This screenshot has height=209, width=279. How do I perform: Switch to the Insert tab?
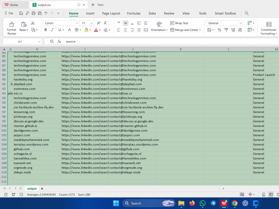coord(90,13)
